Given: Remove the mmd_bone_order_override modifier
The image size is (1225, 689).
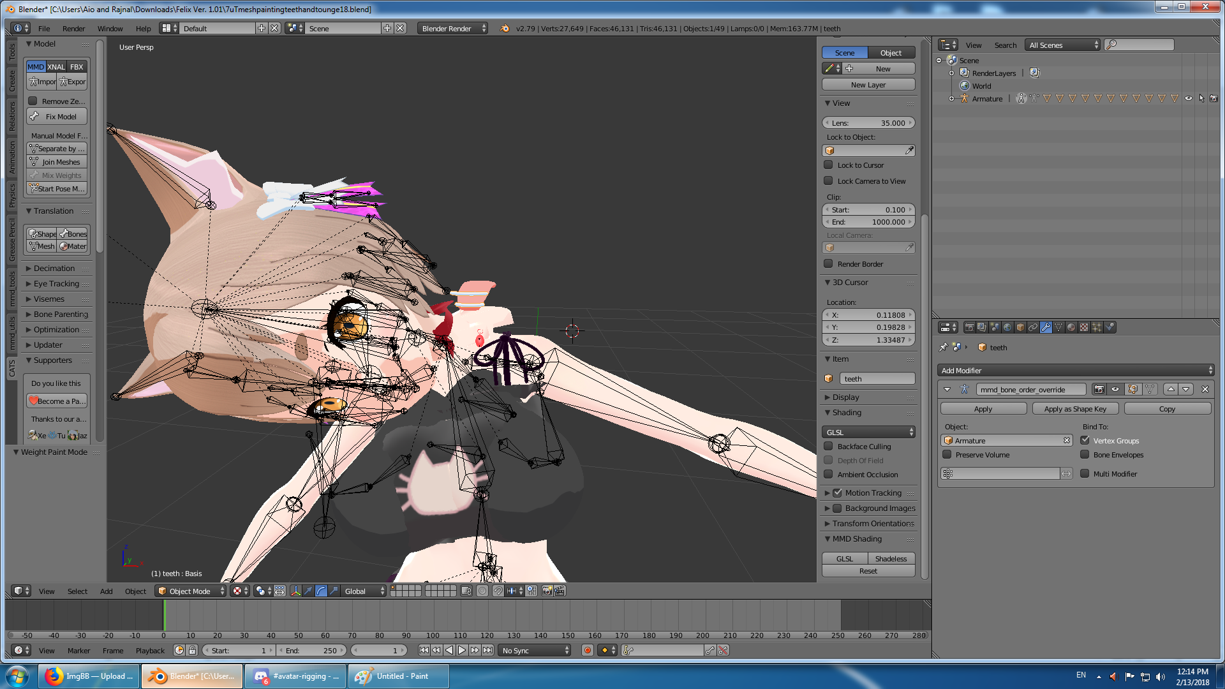Looking at the screenshot, I should (1205, 389).
